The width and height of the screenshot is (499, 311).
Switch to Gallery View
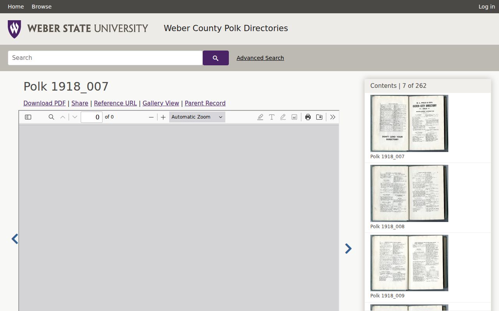(161, 103)
